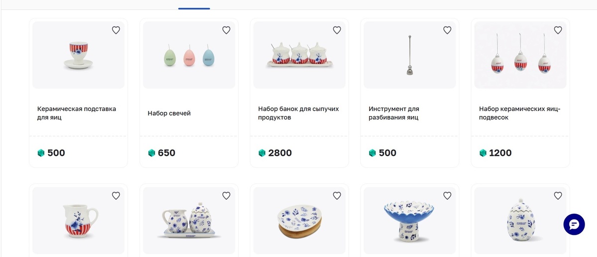This screenshot has height=257, width=597.
Task: Click heart icon on Набор керамических яиц-подвесок
Action: 558,30
